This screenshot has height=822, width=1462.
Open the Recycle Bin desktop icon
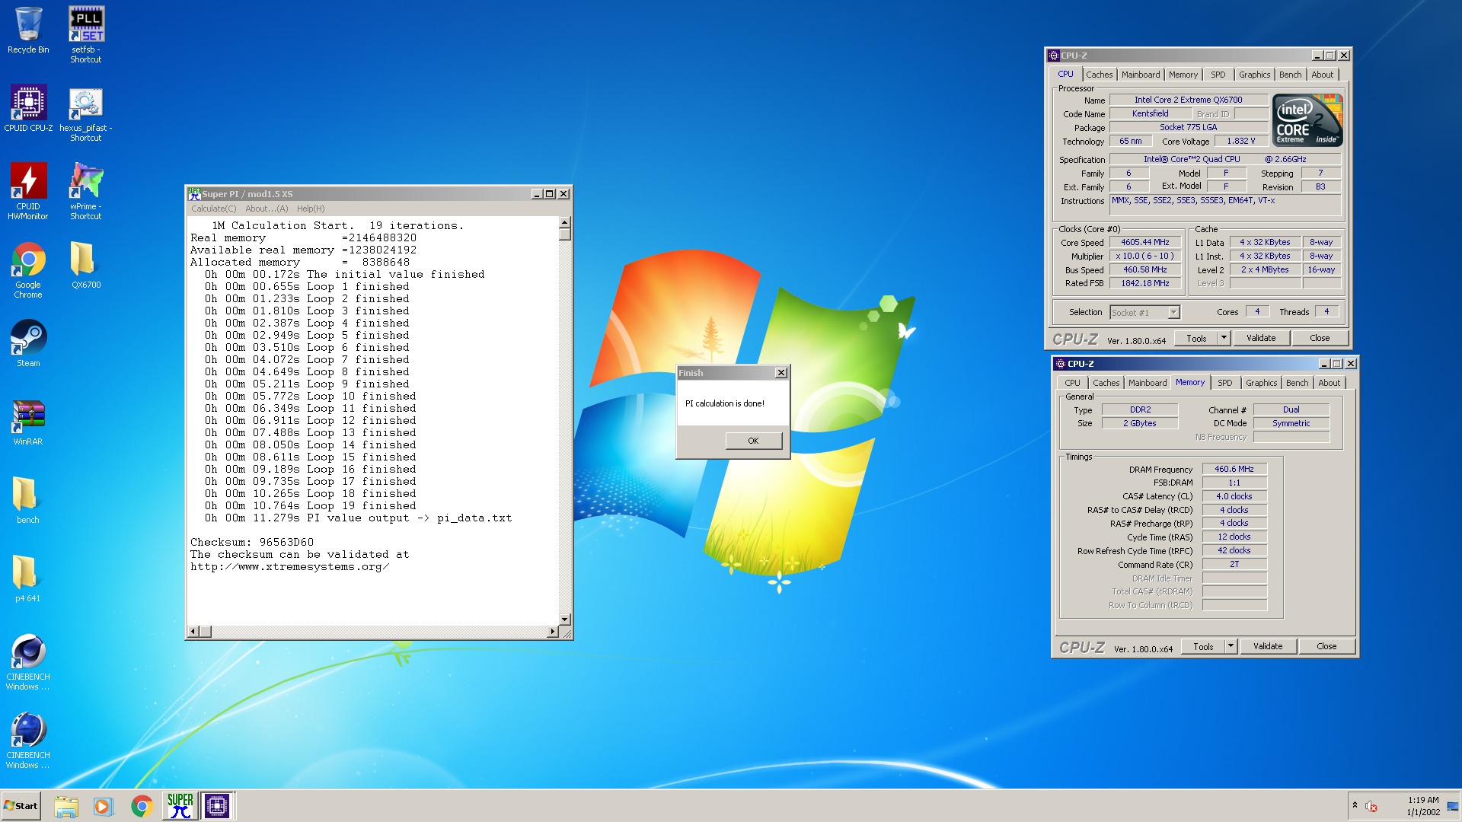(28, 30)
